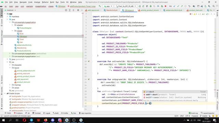Click the errors indicator in the editor corner
The image size is (219, 123).
(x=191, y=14)
